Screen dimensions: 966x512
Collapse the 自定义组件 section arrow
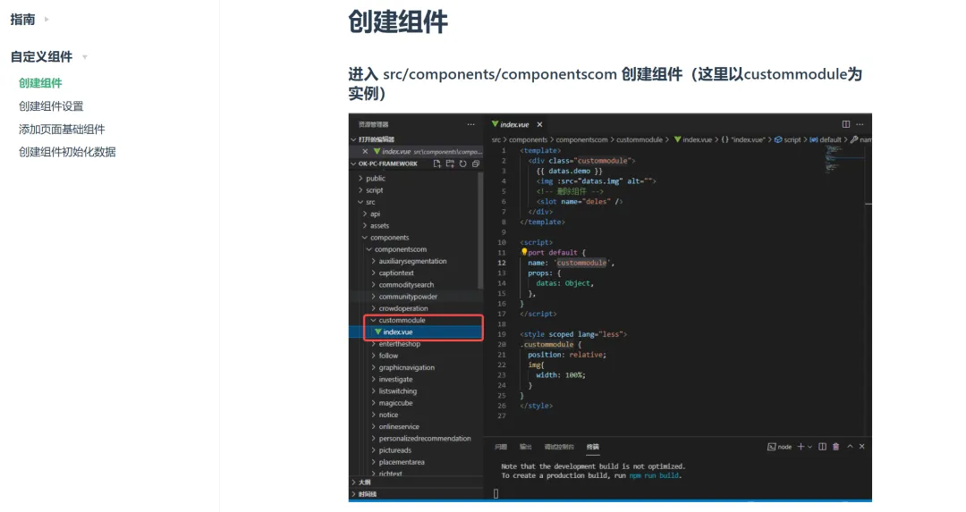(85, 57)
